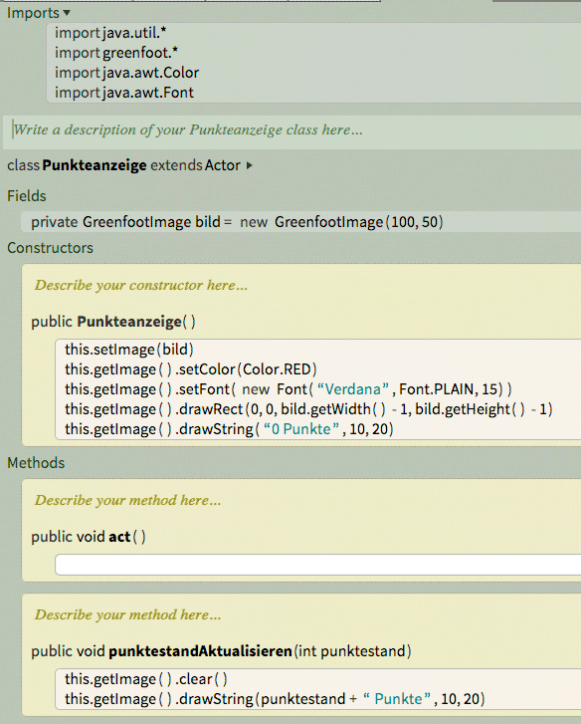Collapse the Imports section triangle

(x=67, y=13)
